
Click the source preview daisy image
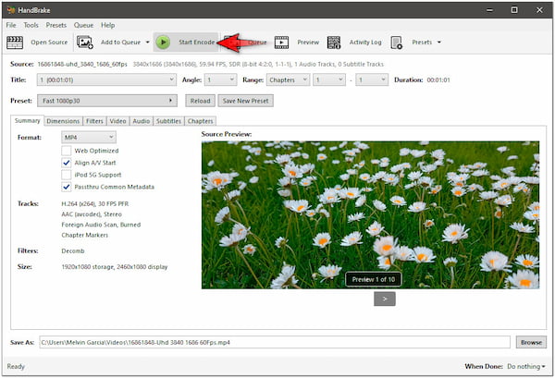tap(371, 215)
